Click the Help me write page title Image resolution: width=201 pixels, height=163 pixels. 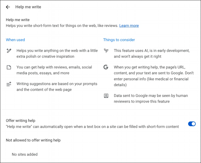pos(28,7)
